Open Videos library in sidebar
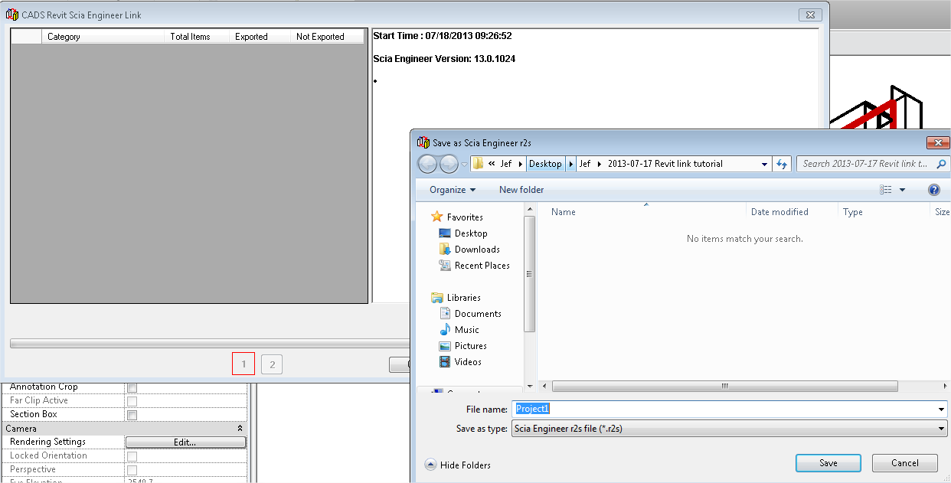This screenshot has height=483, width=951. [x=468, y=362]
